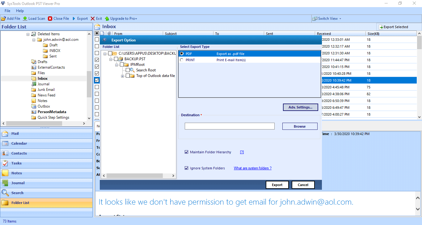Toggle the select-all checkbox in Inbox header
Screen dimensions: 422x225
coord(97,33)
